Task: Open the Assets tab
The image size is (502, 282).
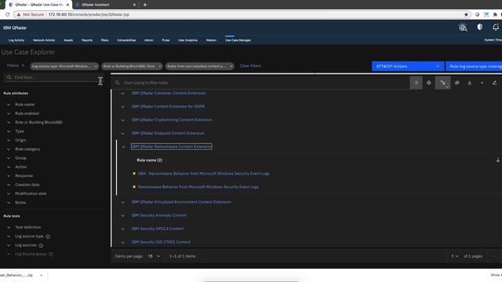Action: pyautogui.click(x=68, y=40)
